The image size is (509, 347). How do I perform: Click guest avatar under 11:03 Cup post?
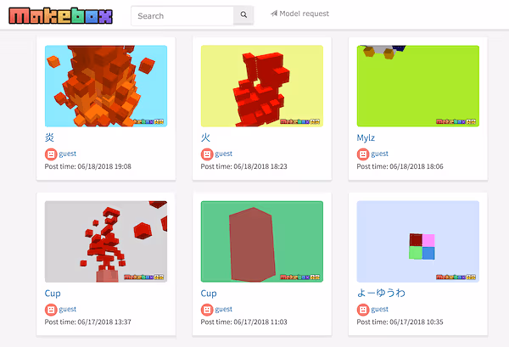[207, 310]
